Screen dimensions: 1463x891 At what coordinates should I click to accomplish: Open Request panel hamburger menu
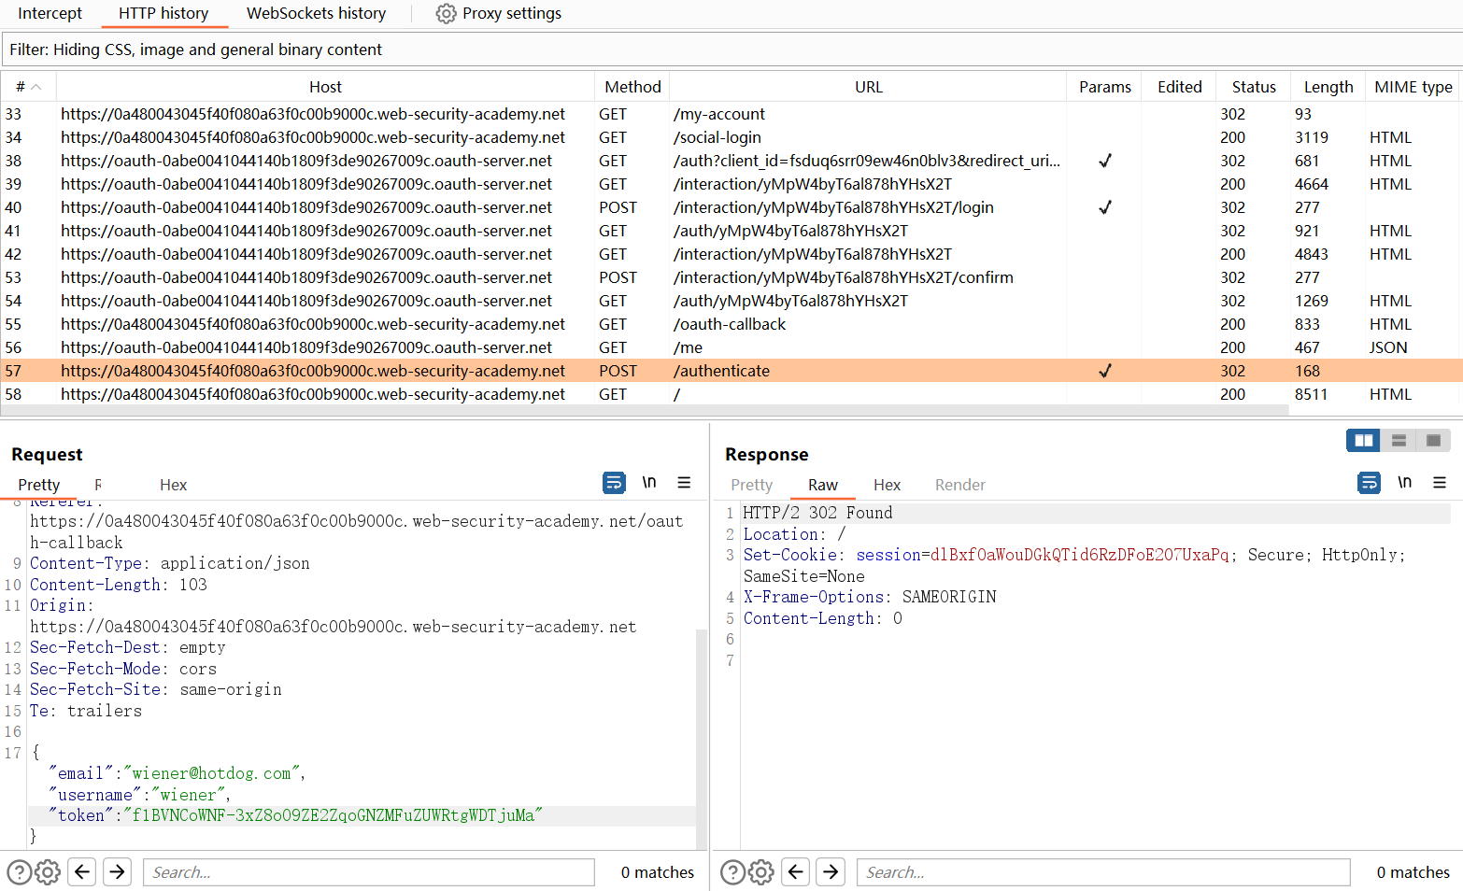point(684,483)
